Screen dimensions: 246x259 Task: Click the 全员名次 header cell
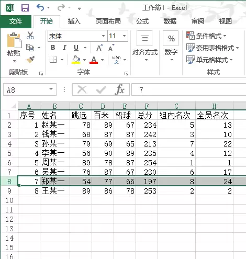214,115
